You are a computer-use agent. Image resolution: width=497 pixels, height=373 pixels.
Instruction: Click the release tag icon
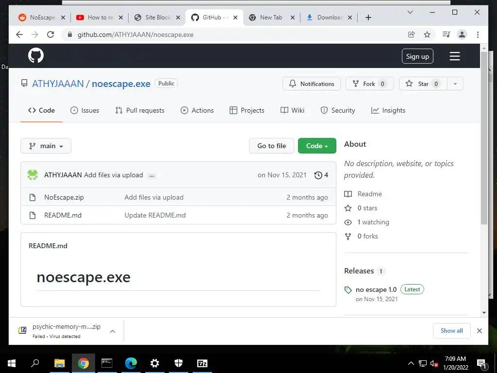(348, 290)
